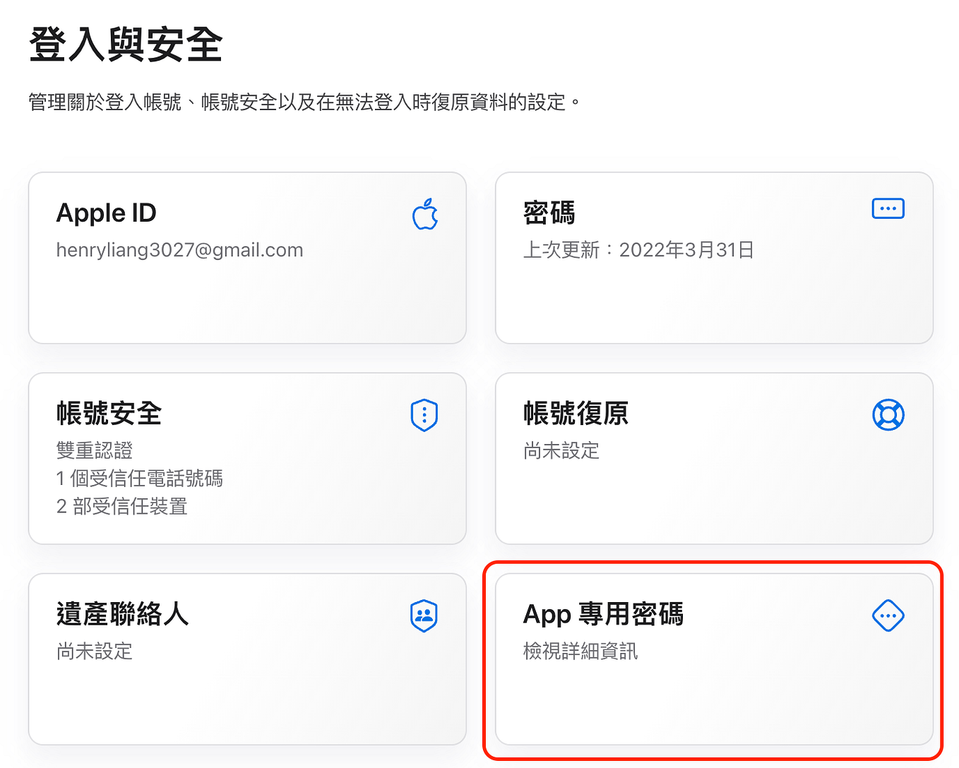Open the 帳號安全 card

click(x=247, y=458)
